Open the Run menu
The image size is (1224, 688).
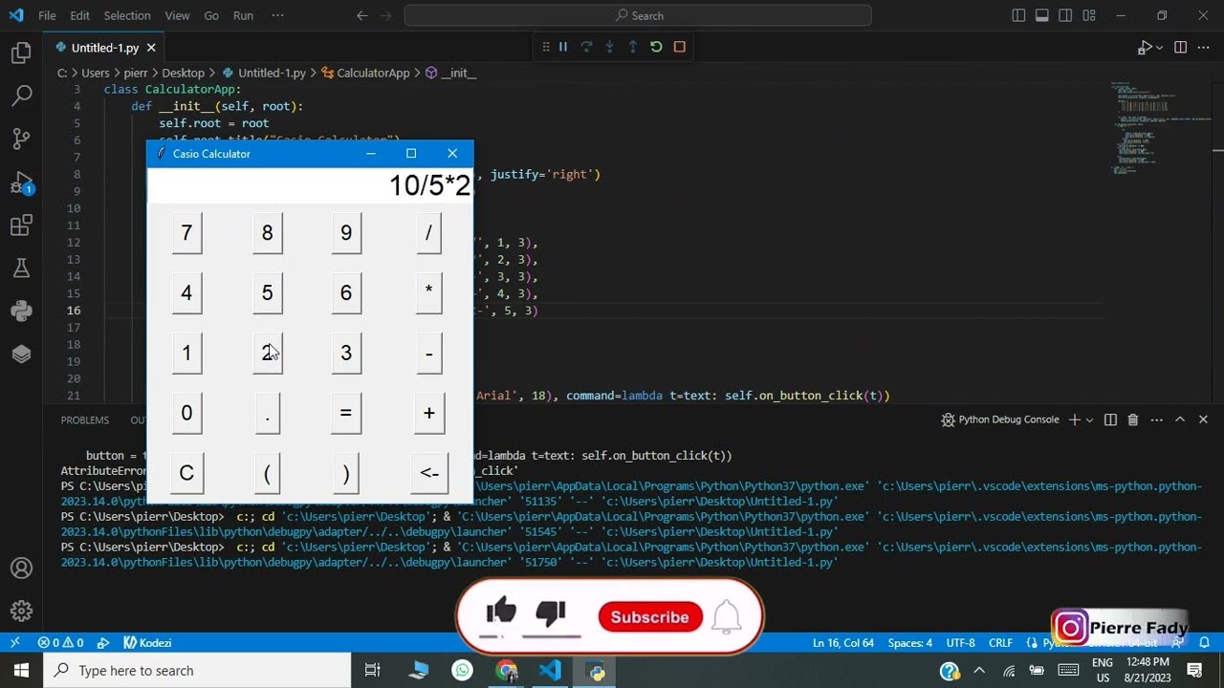[243, 15]
